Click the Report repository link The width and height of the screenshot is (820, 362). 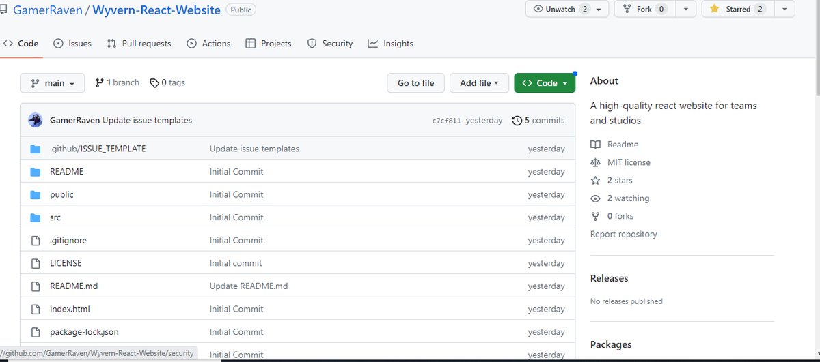click(x=624, y=235)
